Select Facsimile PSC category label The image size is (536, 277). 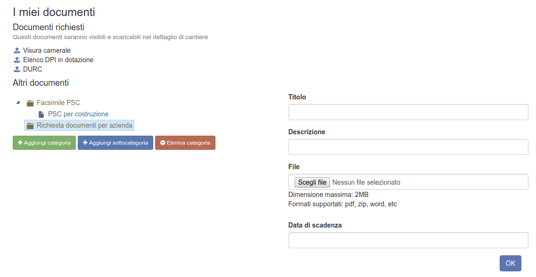coord(58,103)
